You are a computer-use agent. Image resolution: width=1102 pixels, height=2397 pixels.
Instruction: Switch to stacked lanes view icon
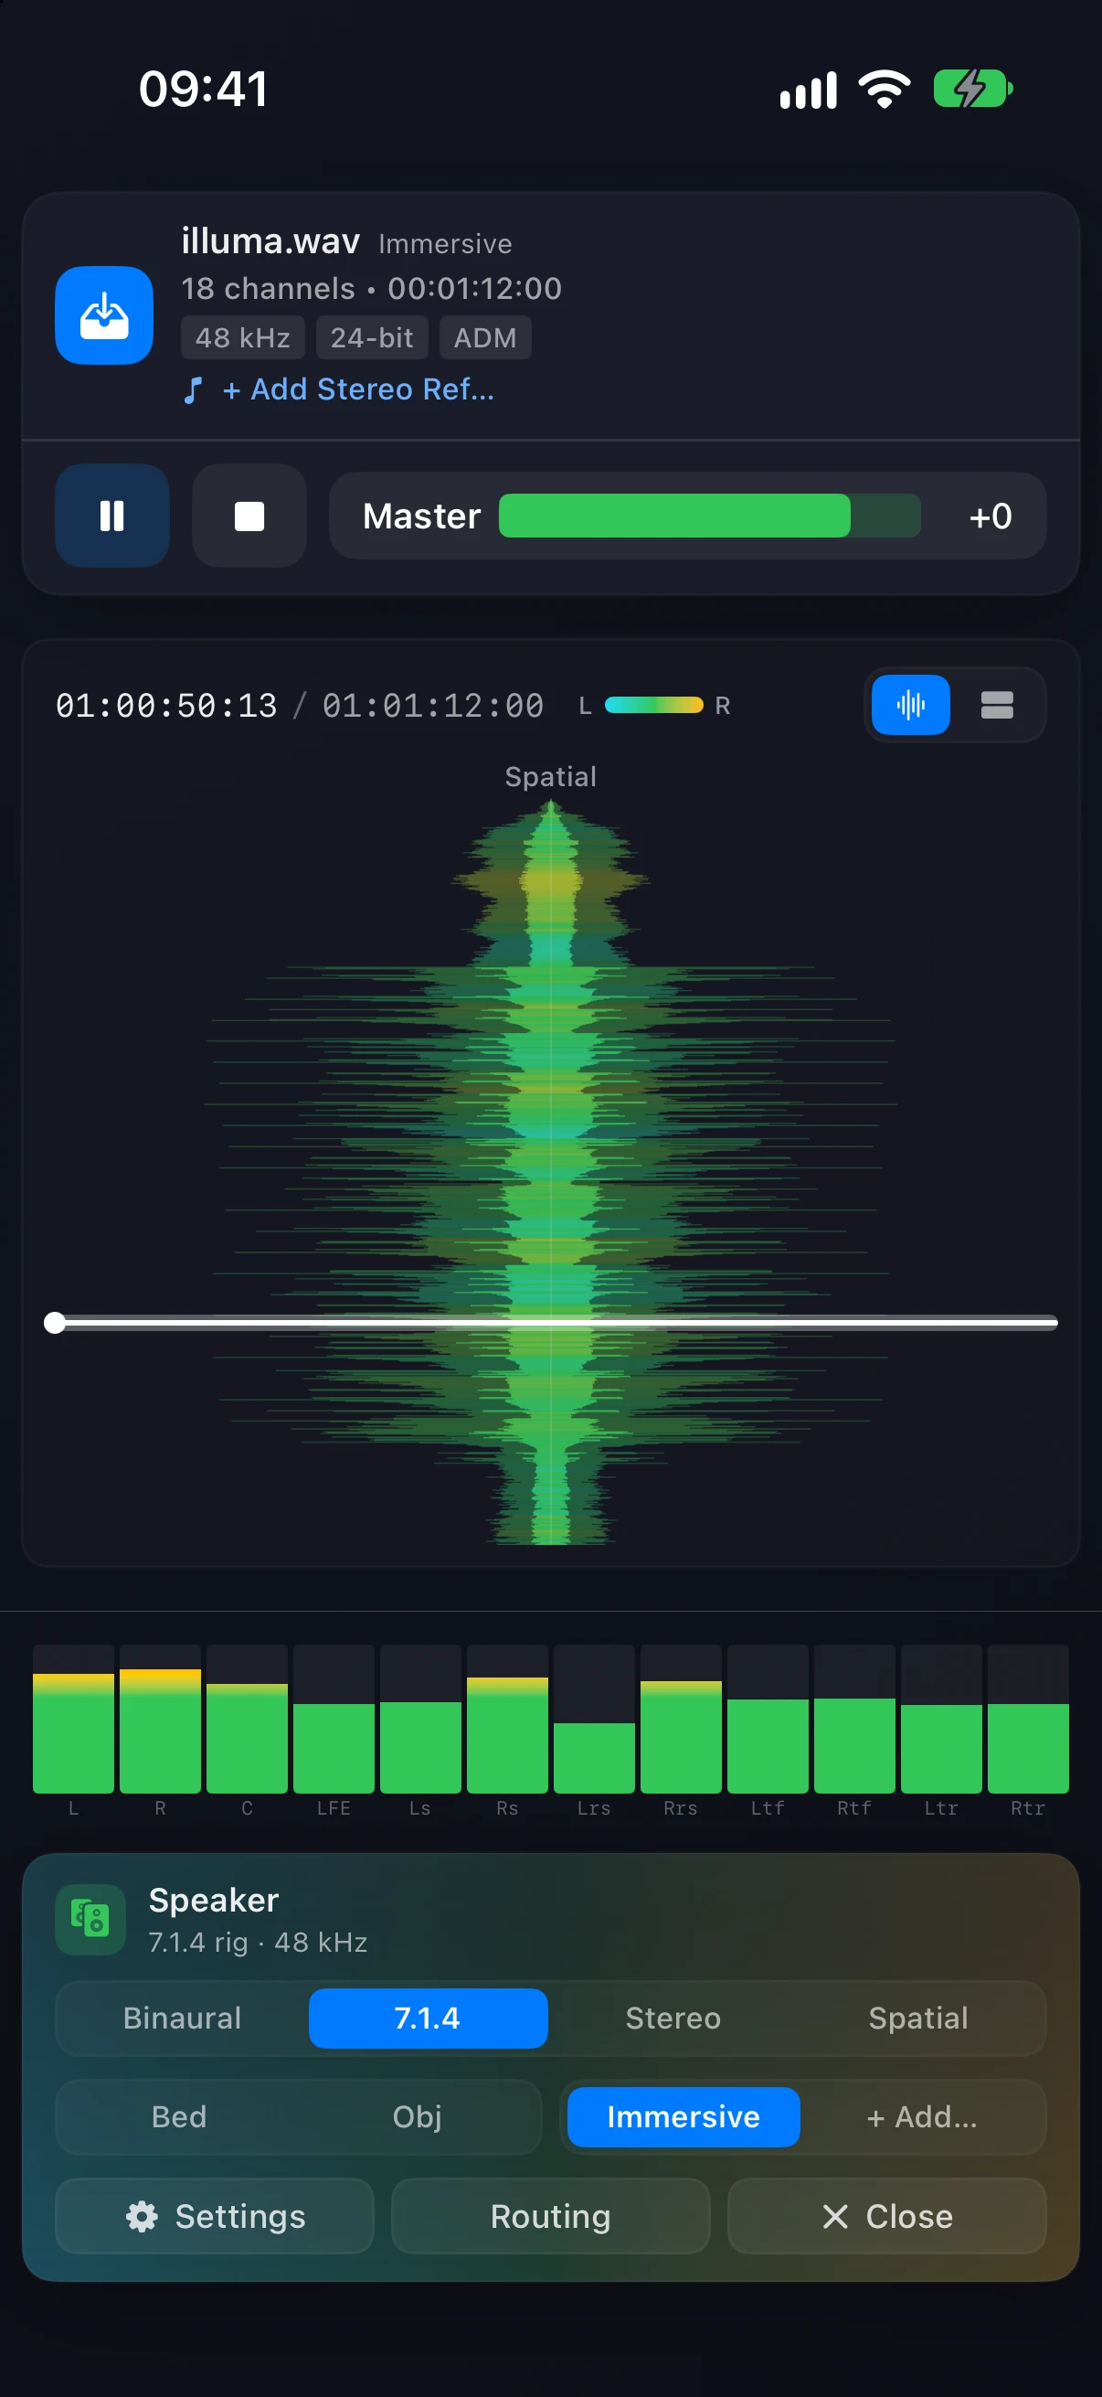(x=997, y=706)
